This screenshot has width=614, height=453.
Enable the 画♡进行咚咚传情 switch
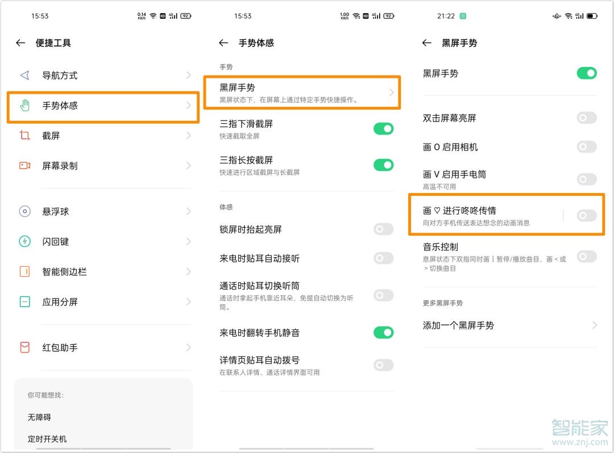pos(587,215)
